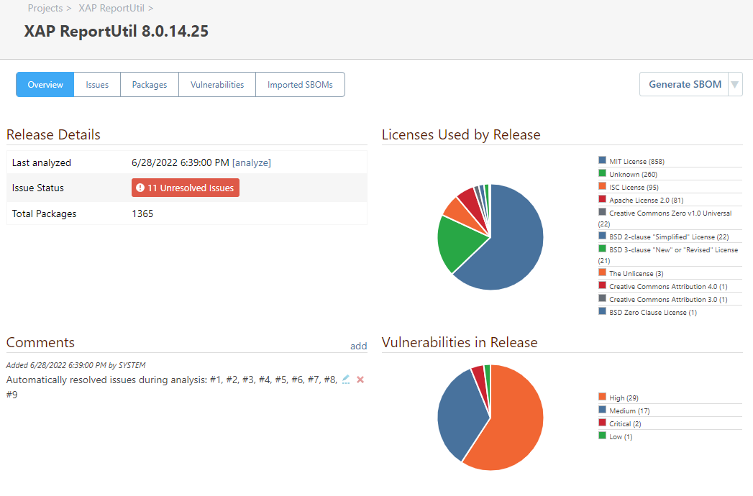
Task: Click the analyze link
Action: pyautogui.click(x=252, y=163)
